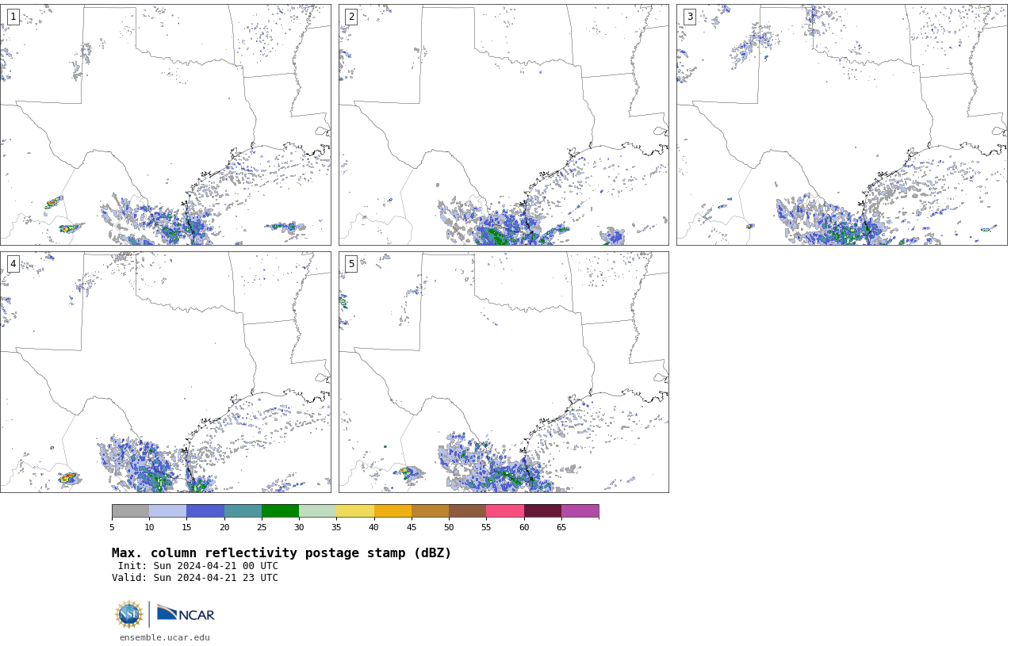Screen dimensions: 1015x646
Task: Click the NCAR logo
Action: coord(186,614)
